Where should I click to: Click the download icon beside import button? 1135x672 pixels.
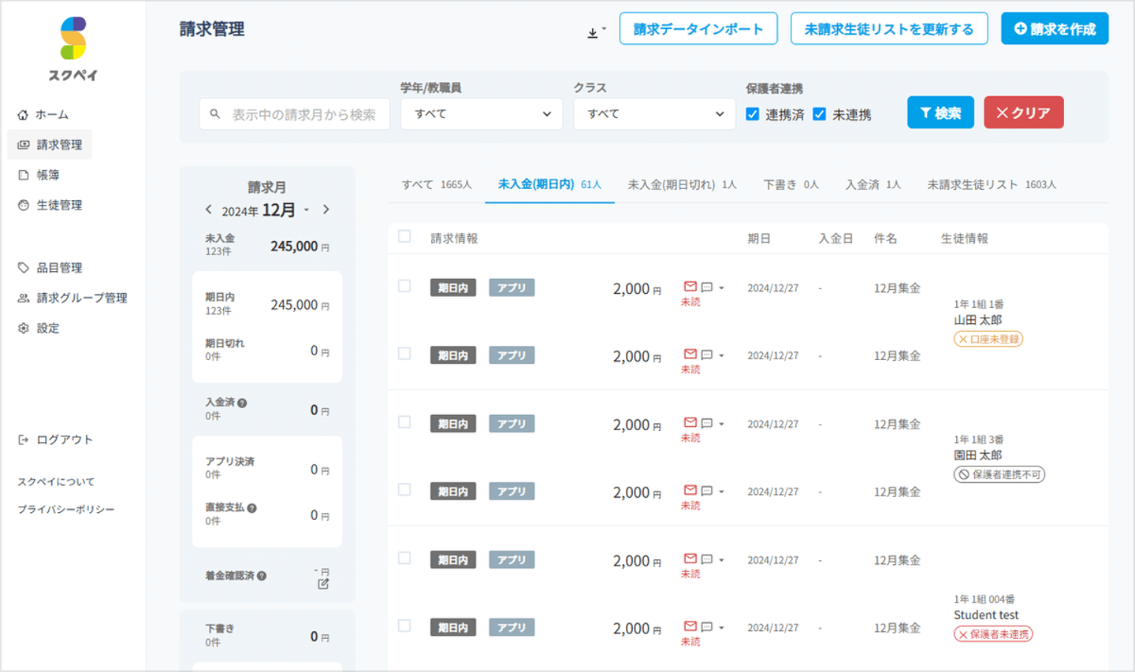point(594,32)
